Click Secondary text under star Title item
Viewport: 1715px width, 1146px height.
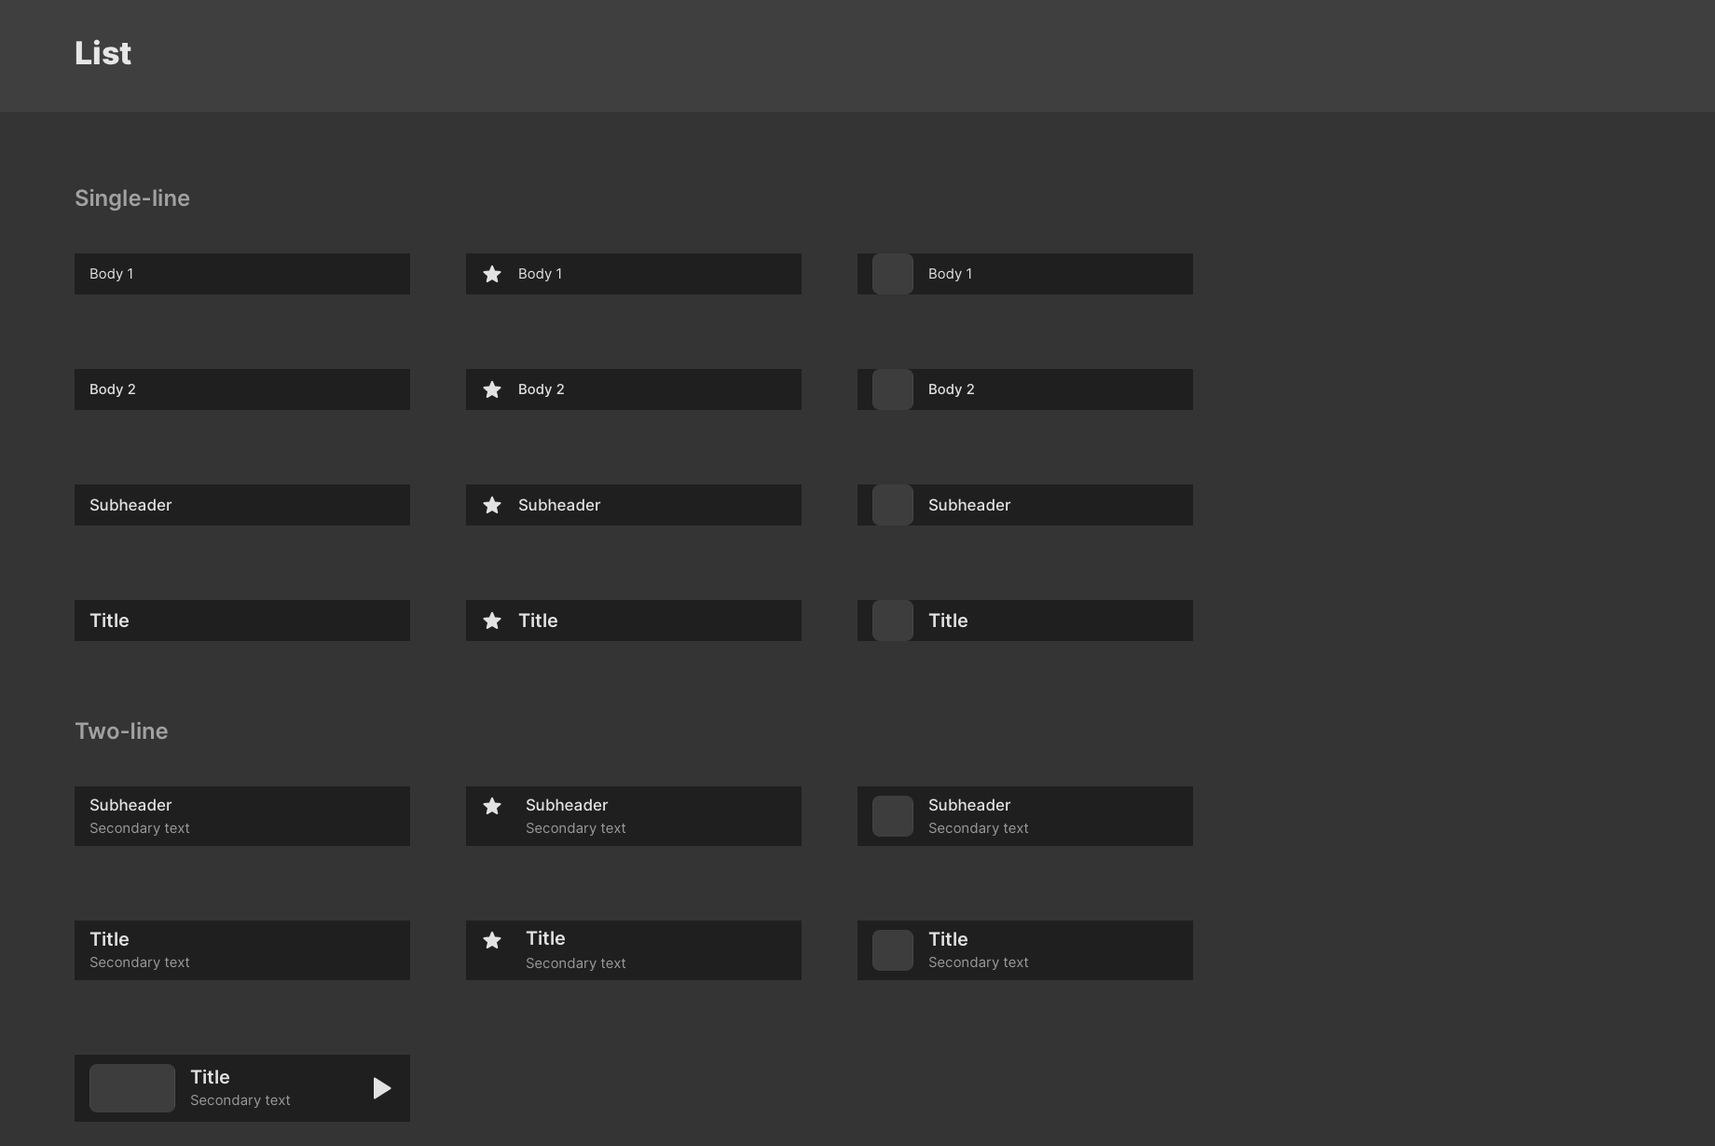(576, 963)
